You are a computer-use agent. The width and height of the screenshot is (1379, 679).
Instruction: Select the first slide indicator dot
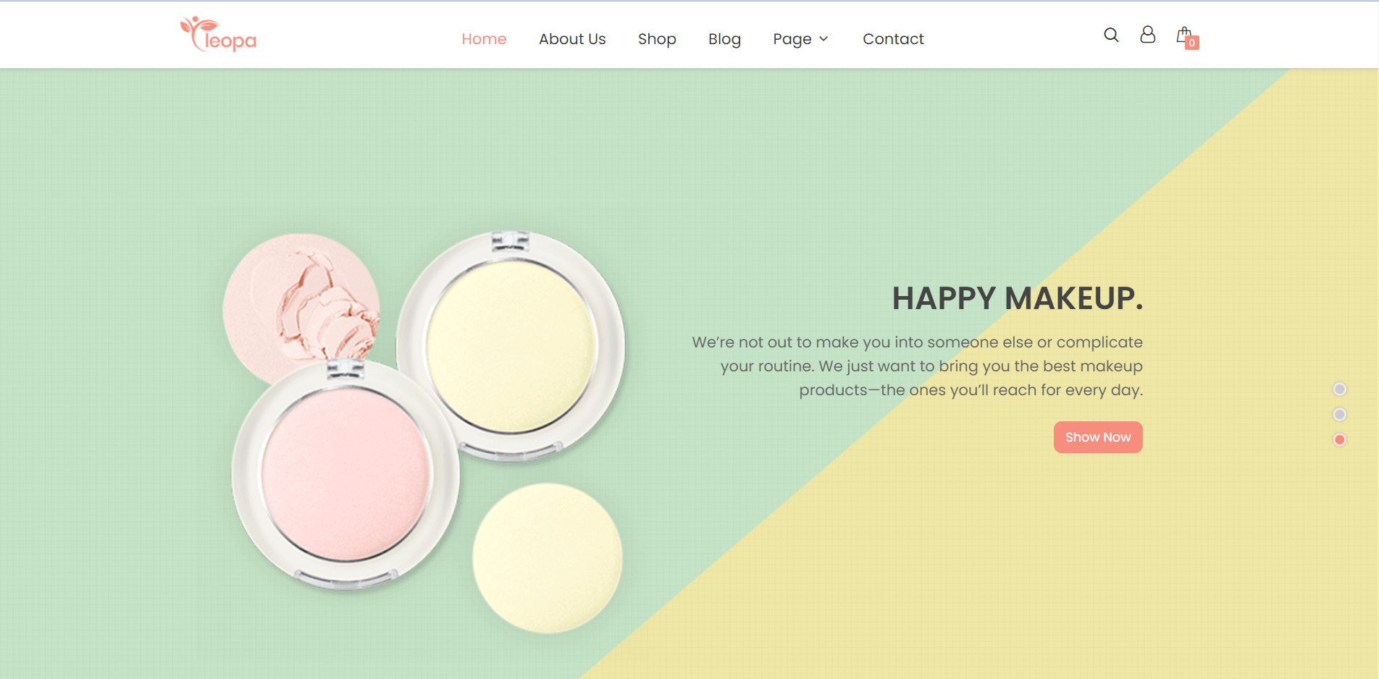[1339, 389]
